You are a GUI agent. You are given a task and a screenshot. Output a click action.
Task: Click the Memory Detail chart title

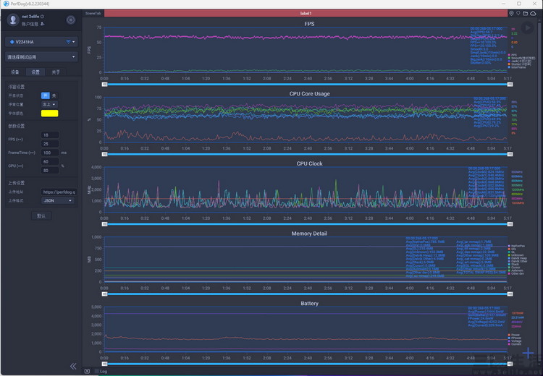pos(309,234)
